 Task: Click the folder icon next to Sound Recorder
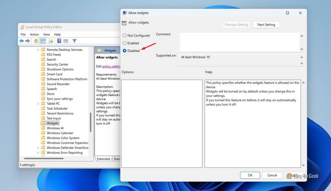43,84
